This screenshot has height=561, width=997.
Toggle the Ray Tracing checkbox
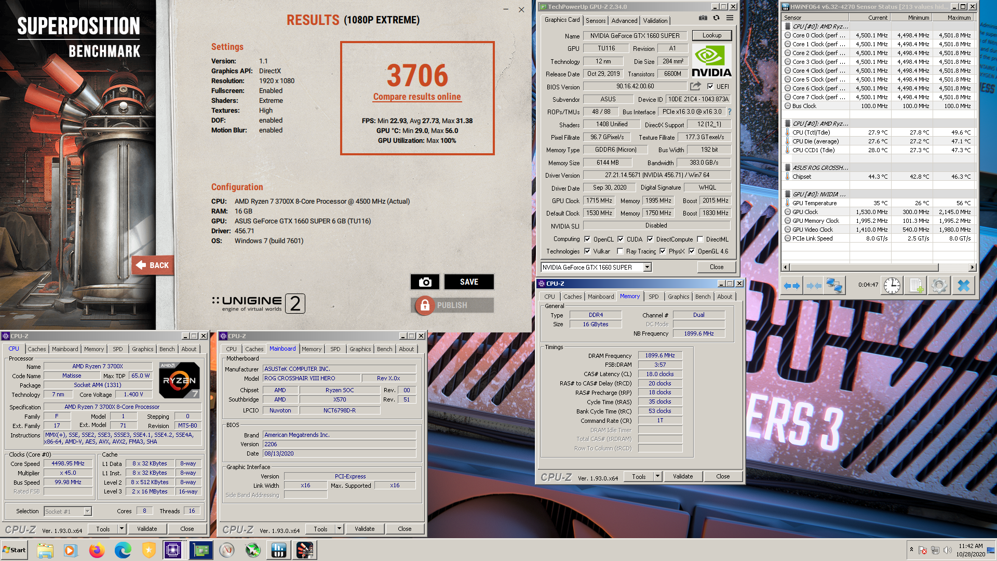(620, 251)
